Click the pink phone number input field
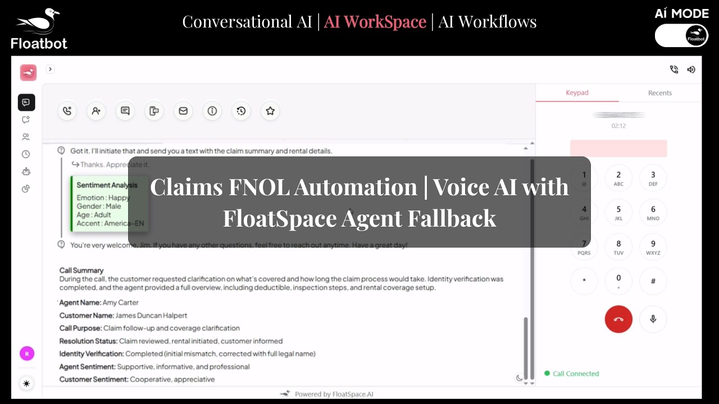The height and width of the screenshot is (404, 719). click(x=618, y=149)
